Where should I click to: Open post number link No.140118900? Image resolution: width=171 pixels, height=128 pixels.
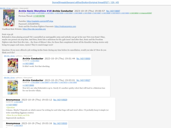click(x=83, y=58)
